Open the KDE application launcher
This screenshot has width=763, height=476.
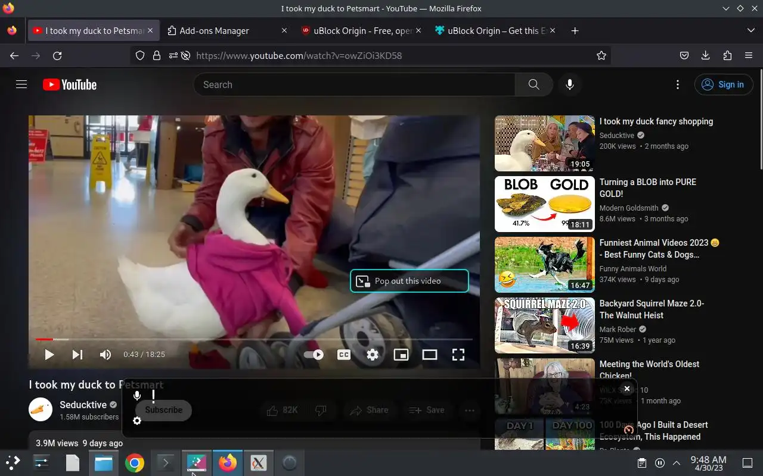[12, 462]
